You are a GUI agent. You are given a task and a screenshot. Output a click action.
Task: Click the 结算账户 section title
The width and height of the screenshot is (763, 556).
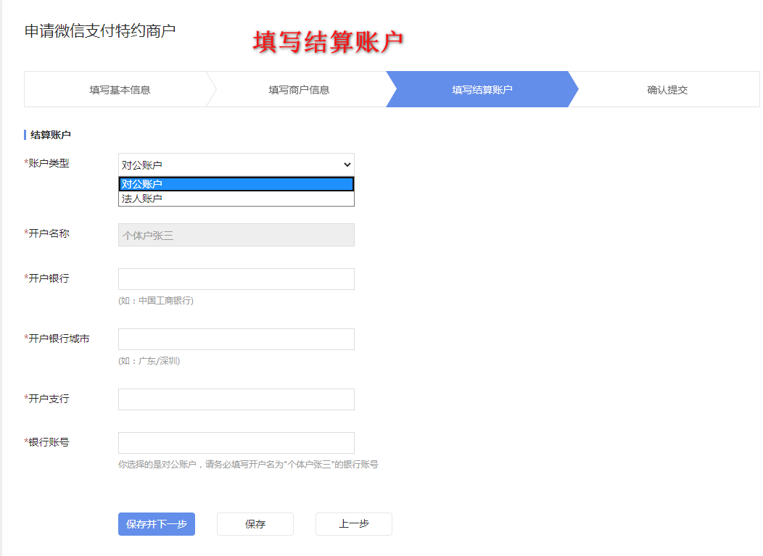[x=51, y=135]
